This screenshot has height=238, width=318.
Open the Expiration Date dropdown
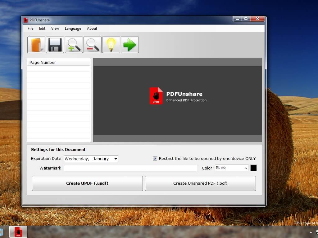pos(91,158)
